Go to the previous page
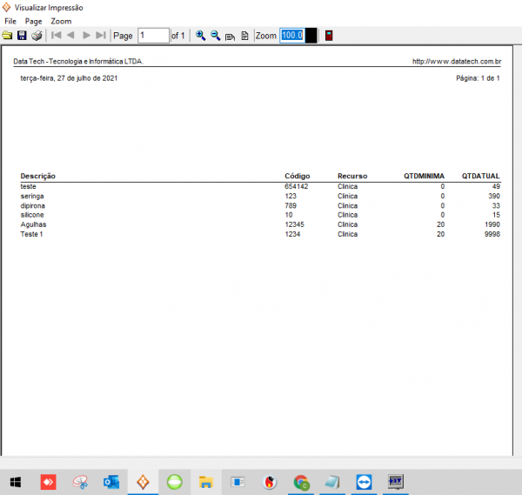522x495 pixels. pos(71,36)
